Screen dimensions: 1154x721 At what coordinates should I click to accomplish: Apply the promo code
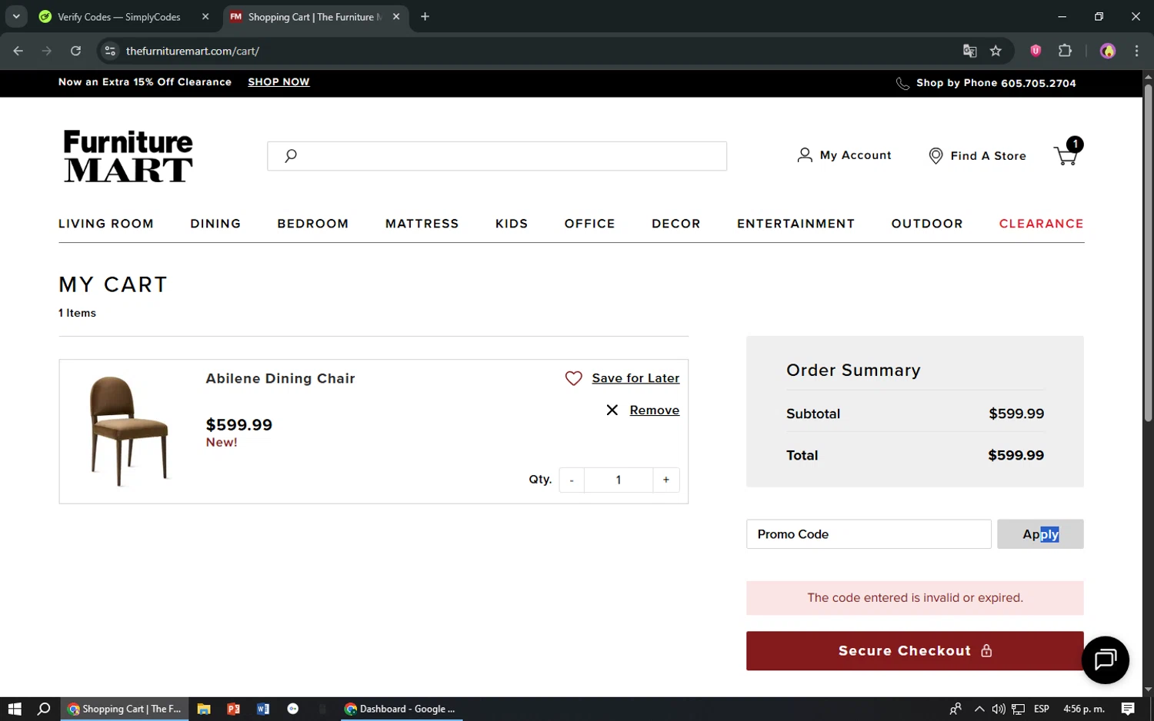1040,534
